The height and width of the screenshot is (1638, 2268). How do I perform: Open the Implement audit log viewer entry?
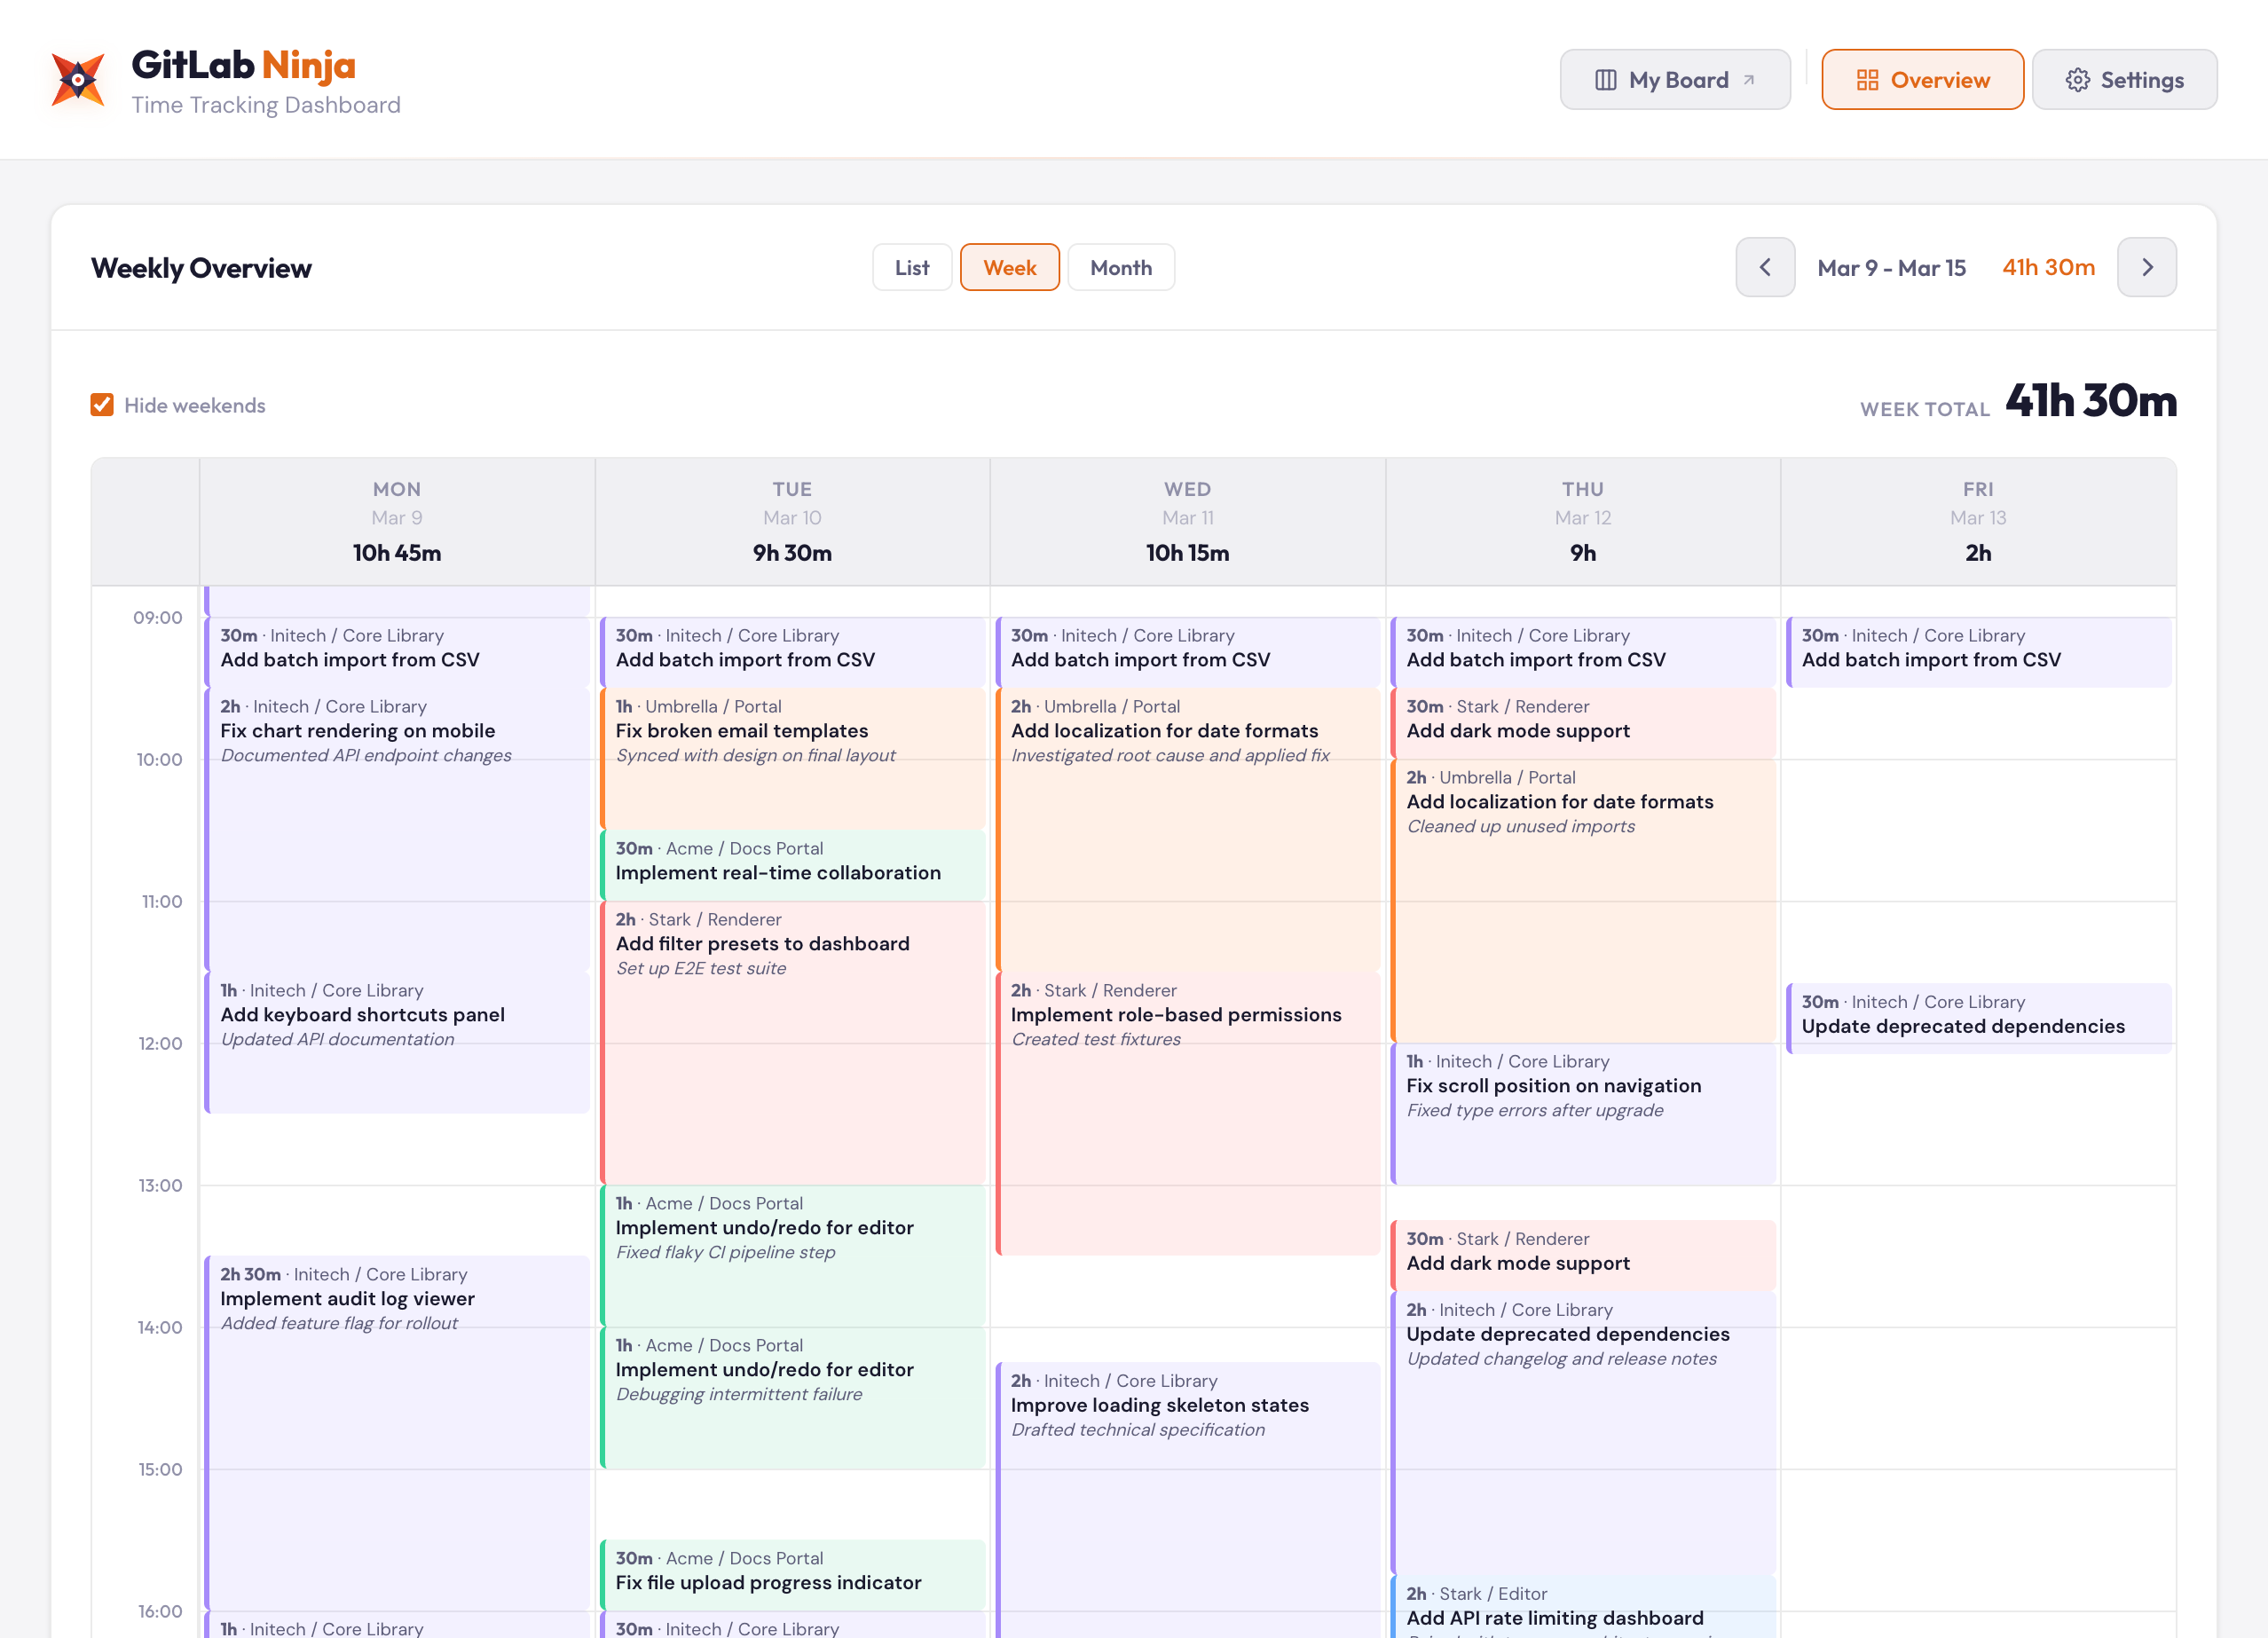click(x=347, y=1298)
